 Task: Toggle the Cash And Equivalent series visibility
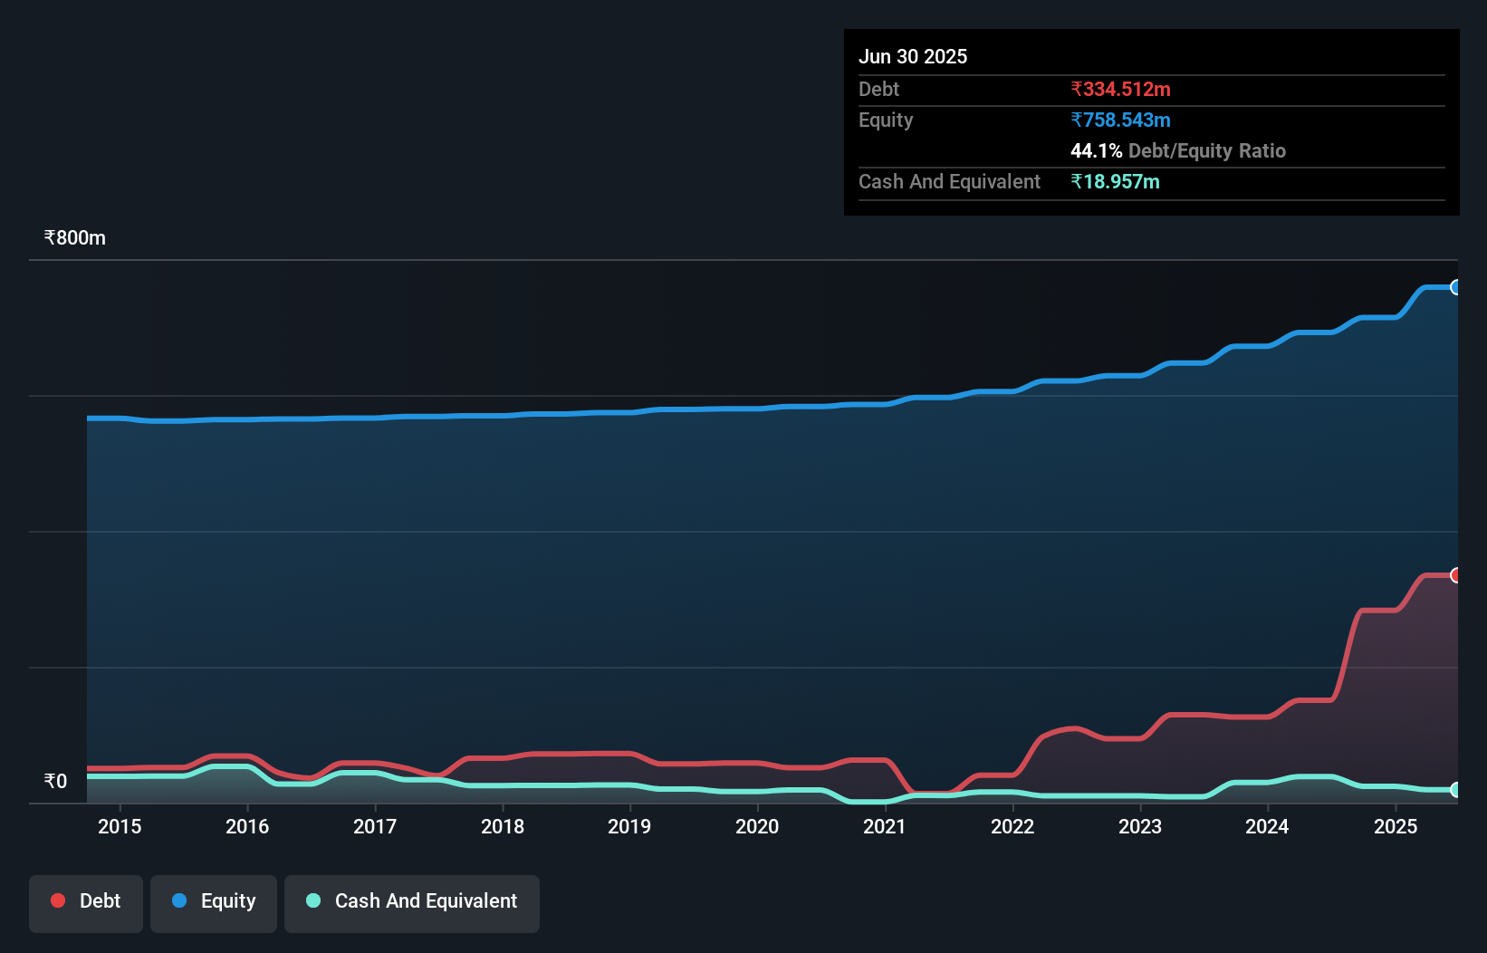pos(411,902)
